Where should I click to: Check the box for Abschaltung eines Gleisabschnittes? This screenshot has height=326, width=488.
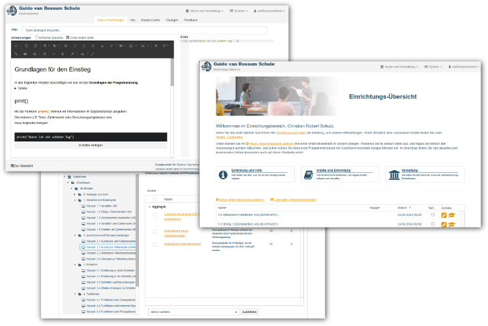[155, 231]
